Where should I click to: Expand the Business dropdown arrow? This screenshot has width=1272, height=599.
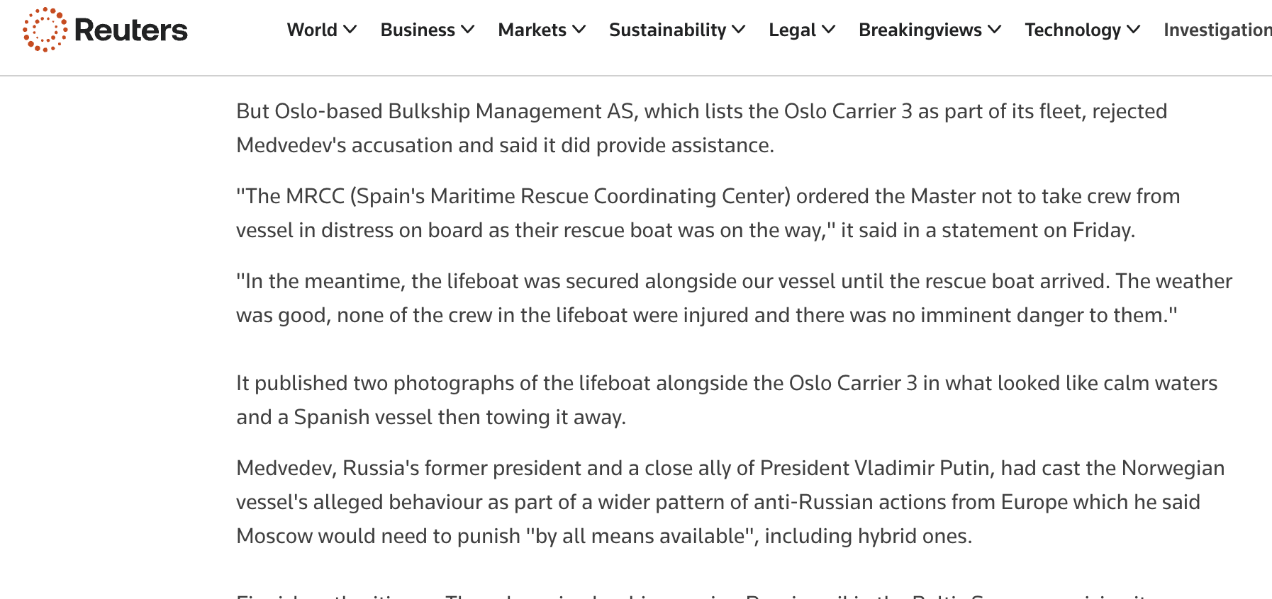pyautogui.click(x=467, y=30)
